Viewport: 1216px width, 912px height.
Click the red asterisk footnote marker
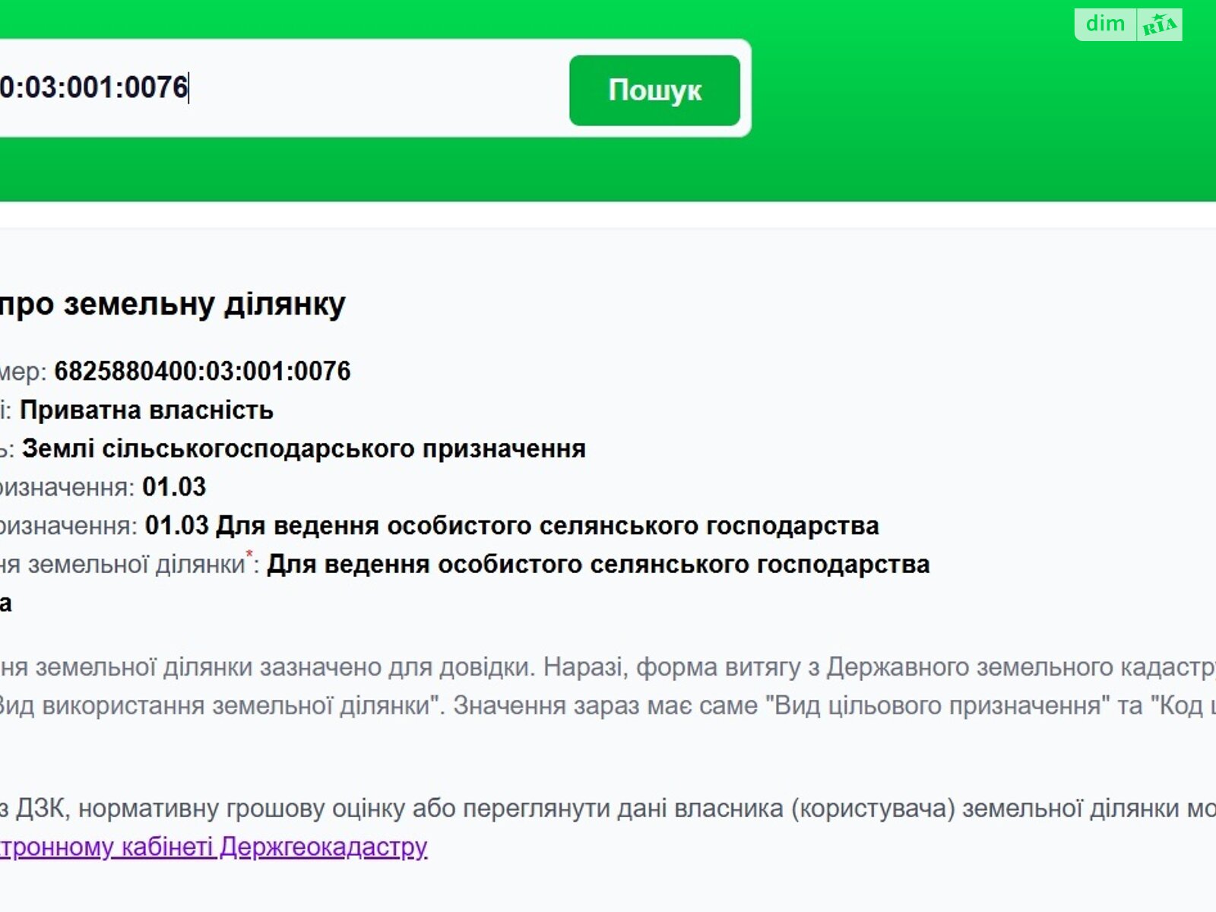point(249,554)
